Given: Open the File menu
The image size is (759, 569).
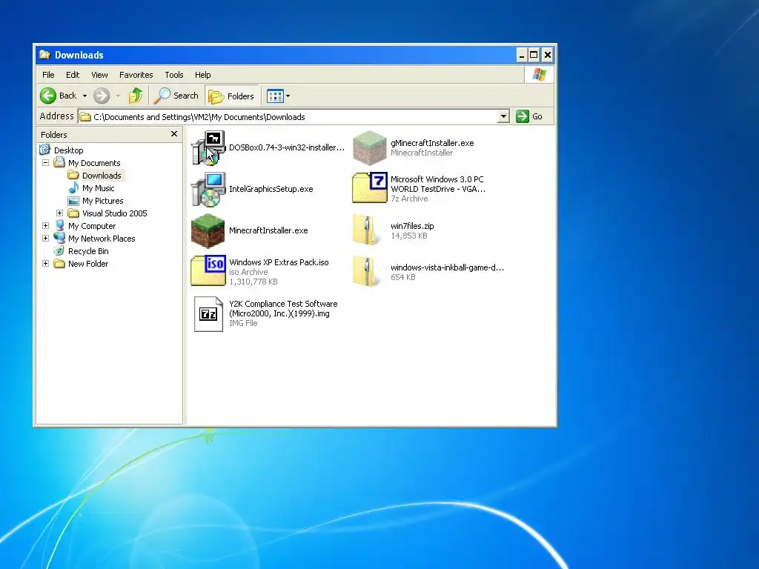Looking at the screenshot, I should pos(48,75).
